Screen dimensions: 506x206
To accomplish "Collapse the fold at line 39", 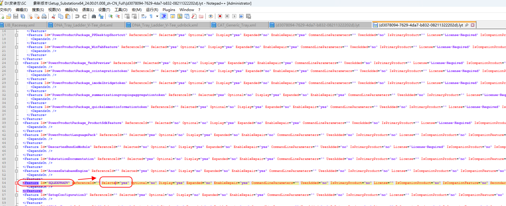I will (x=16, y=123).
